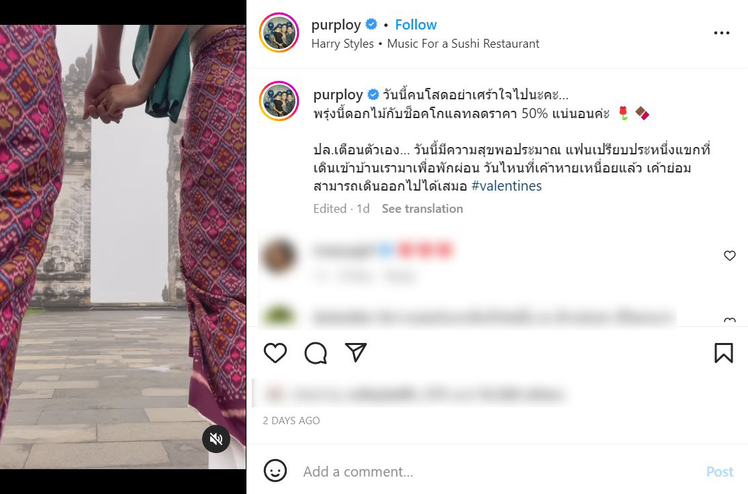Viewport: 748px width, 494px height.
Task: Open comments with the speech bubble icon
Action: tap(316, 353)
